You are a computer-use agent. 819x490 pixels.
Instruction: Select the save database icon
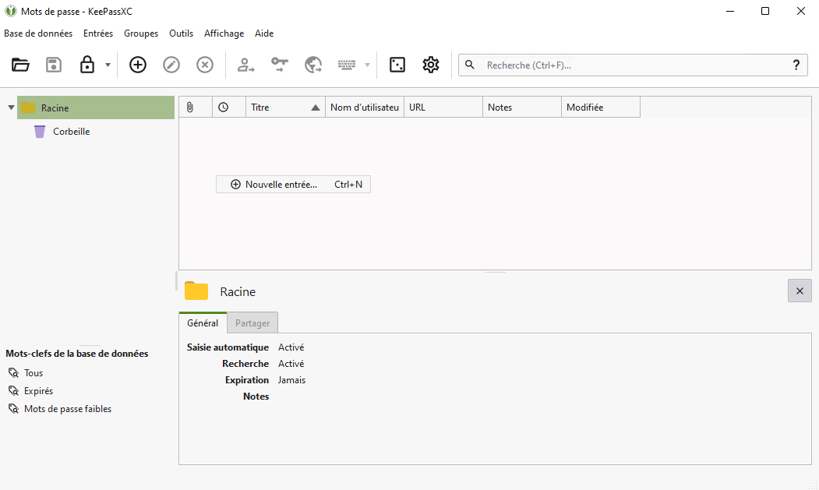(53, 65)
